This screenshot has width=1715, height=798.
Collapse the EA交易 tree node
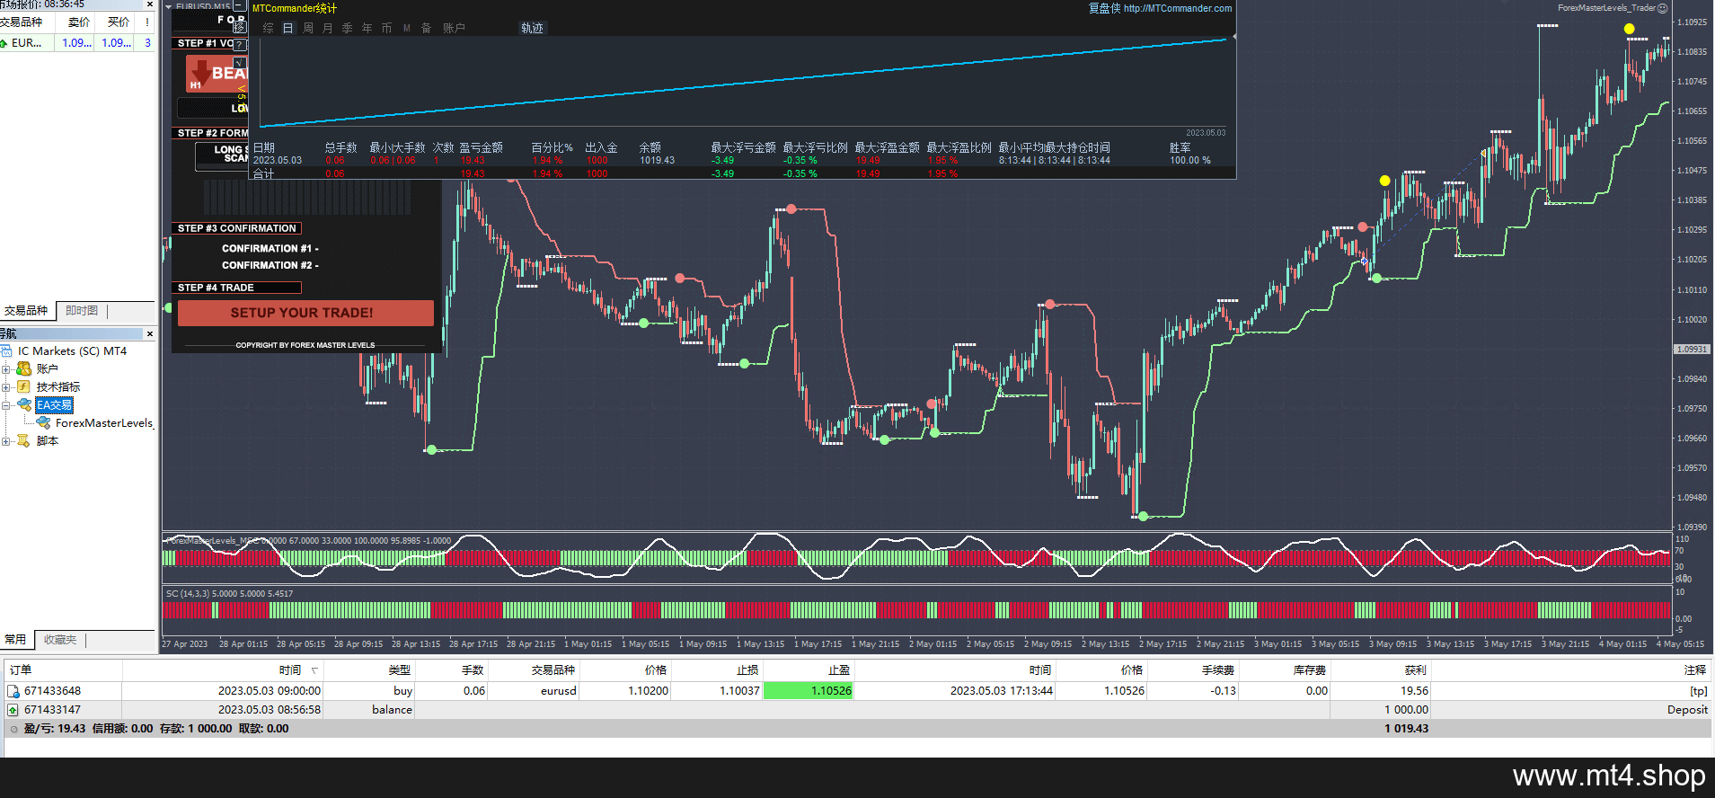coord(6,405)
